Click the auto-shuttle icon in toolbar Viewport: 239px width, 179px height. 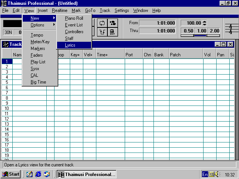pos(113,23)
